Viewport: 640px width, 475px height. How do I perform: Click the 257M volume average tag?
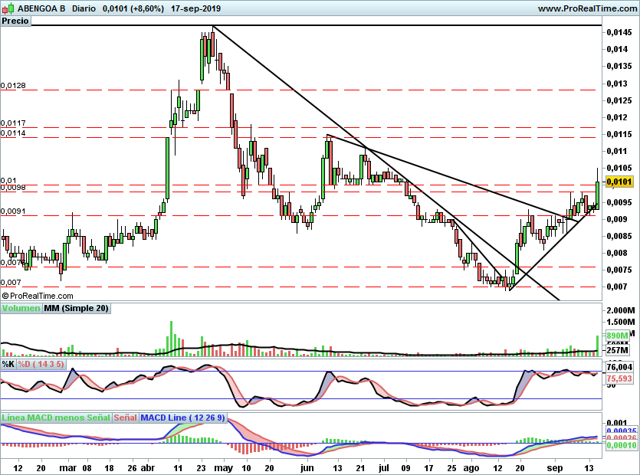617,350
